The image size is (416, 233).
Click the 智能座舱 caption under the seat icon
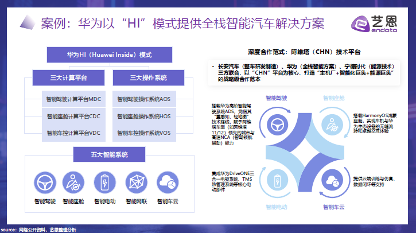coord(73,201)
